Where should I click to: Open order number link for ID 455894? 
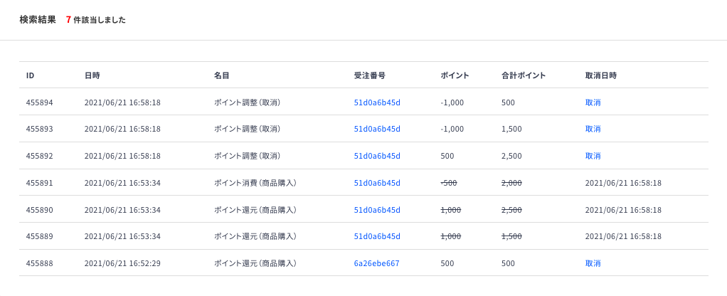(377, 102)
